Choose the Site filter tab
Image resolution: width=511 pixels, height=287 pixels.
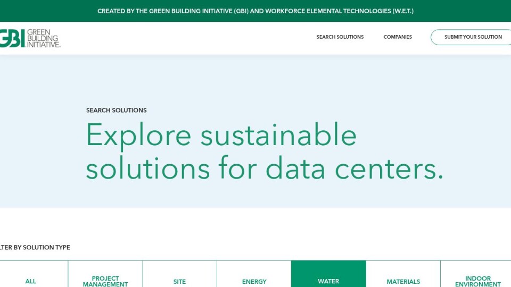pyautogui.click(x=180, y=281)
